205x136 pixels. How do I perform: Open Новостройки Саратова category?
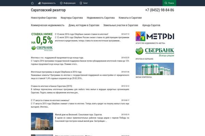[44, 18]
